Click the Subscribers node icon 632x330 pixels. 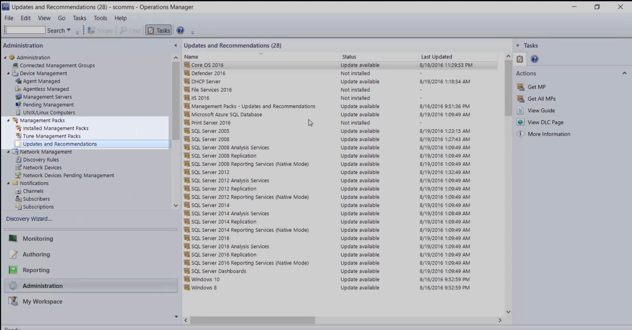(x=18, y=199)
